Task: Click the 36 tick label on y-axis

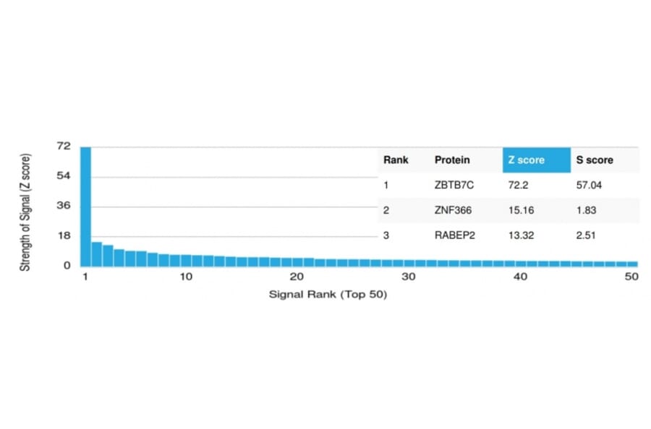Action: coord(64,206)
